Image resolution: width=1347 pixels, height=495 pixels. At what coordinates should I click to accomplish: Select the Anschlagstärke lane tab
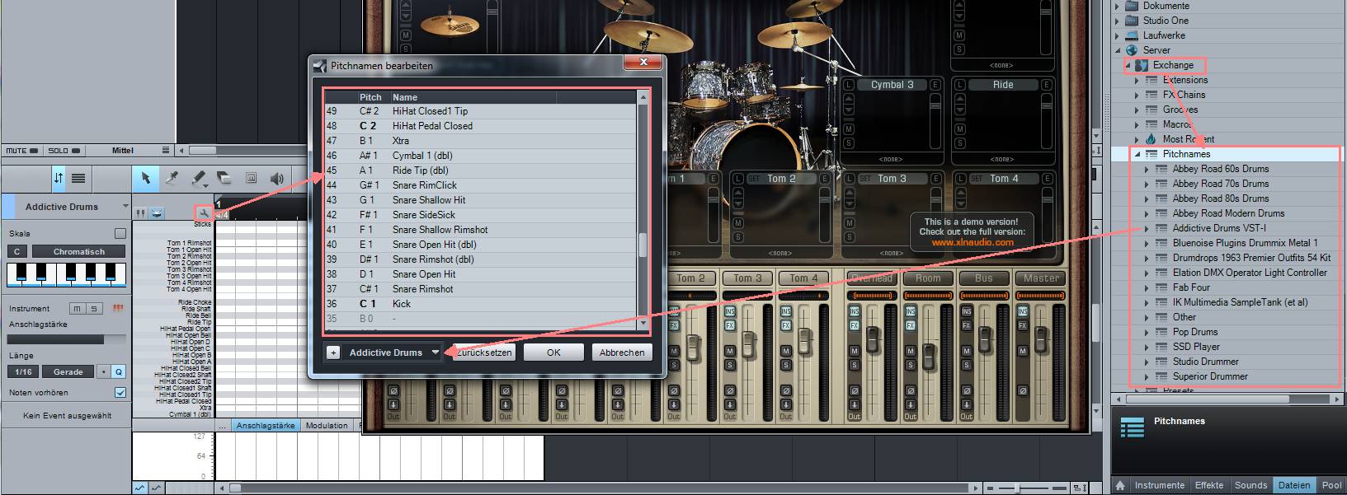click(266, 426)
